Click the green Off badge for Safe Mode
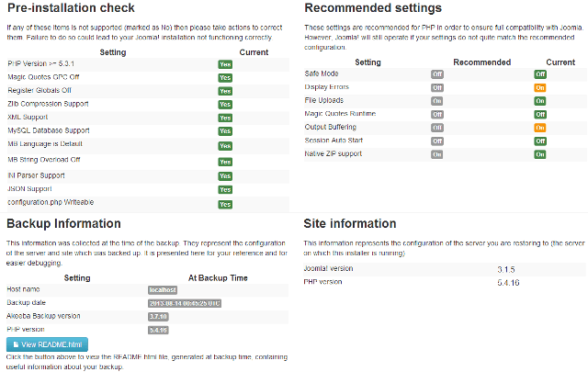 tap(540, 74)
